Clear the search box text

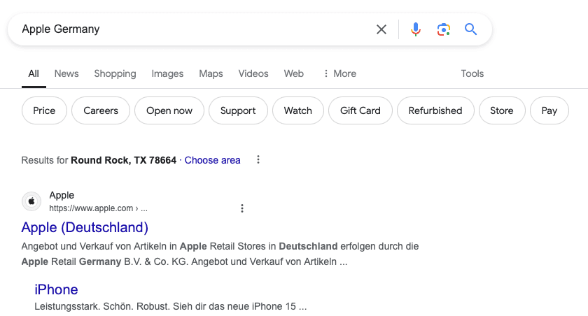click(x=381, y=29)
